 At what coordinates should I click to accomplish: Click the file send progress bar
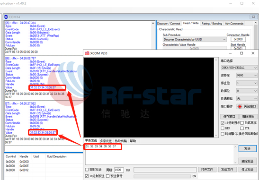click(x=162, y=176)
